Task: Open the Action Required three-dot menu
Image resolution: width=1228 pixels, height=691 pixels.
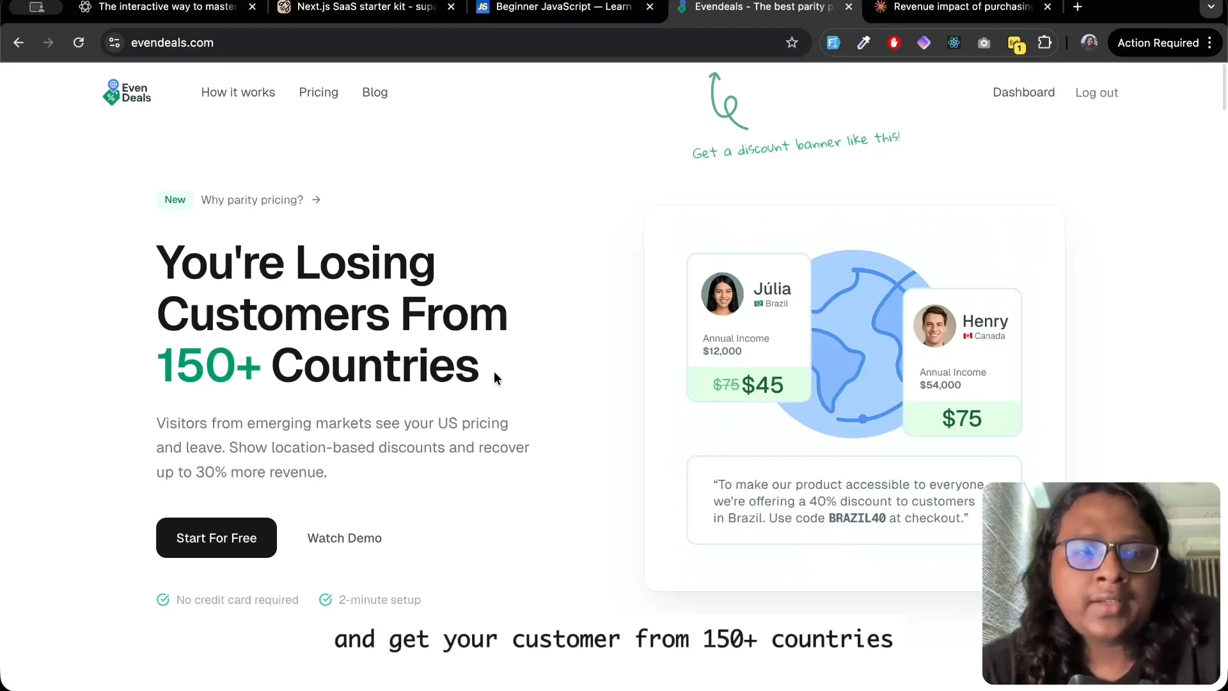Action: coord(1209,43)
